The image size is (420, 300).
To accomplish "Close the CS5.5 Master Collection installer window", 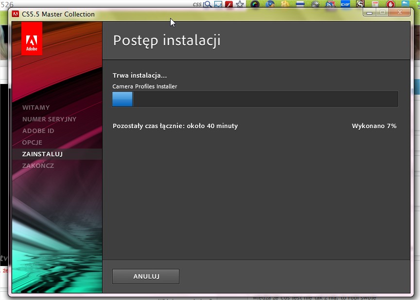I will pyautogui.click(x=400, y=12).
